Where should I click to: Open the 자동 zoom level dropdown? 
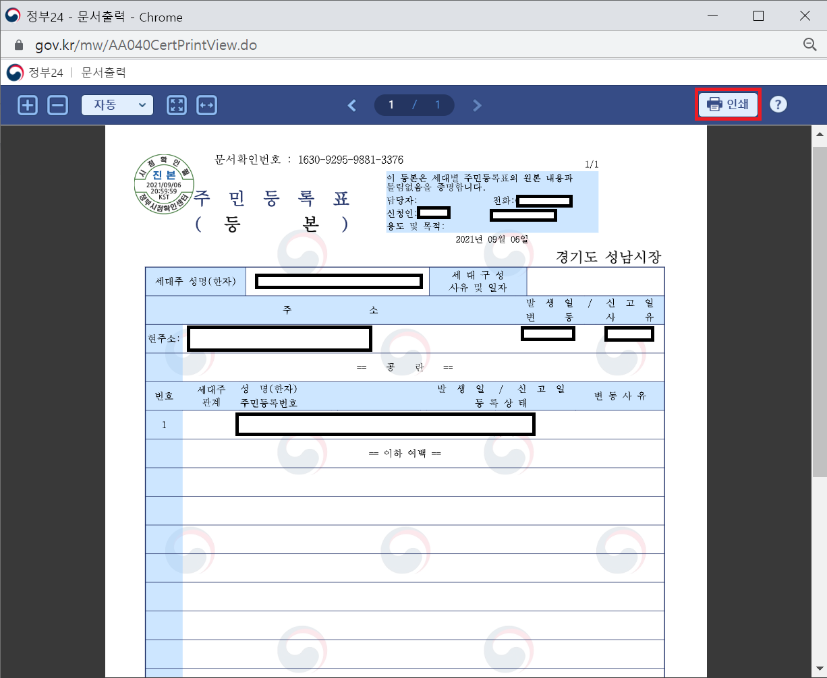point(117,105)
